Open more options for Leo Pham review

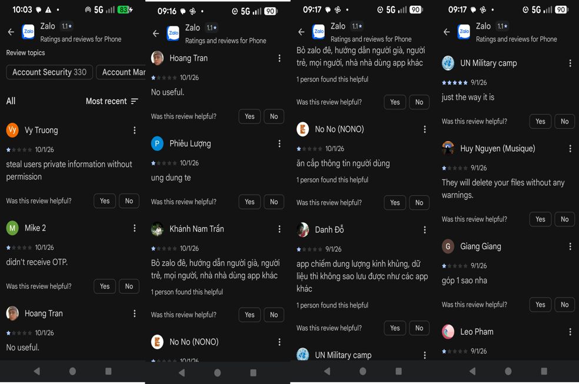click(570, 332)
